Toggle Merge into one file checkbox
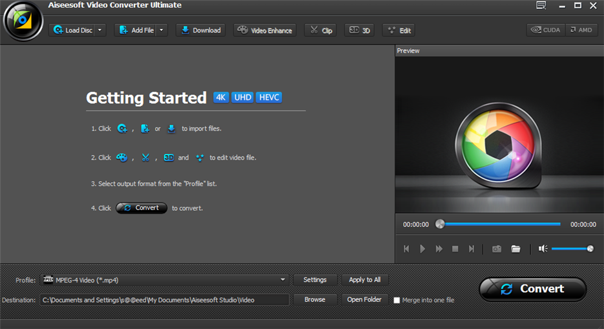The image size is (604, 329). 397,300
